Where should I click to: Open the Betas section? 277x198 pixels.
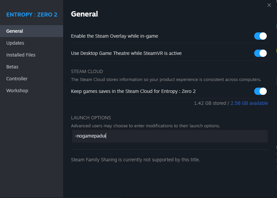(x=12, y=67)
